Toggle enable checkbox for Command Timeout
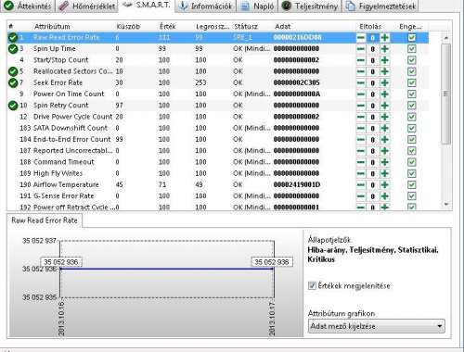464x352 pixels. (412, 162)
